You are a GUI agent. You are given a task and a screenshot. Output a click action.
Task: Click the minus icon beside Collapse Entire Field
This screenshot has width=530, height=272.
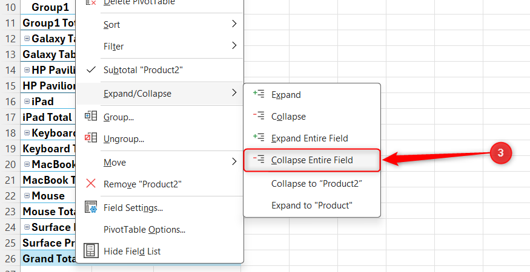(259, 160)
